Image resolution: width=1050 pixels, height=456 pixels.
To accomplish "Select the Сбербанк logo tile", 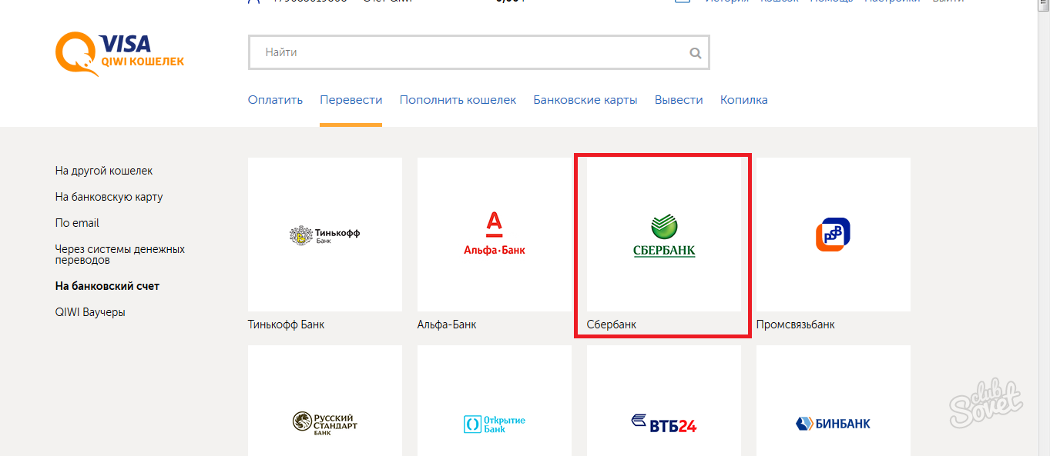I will pyautogui.click(x=664, y=235).
